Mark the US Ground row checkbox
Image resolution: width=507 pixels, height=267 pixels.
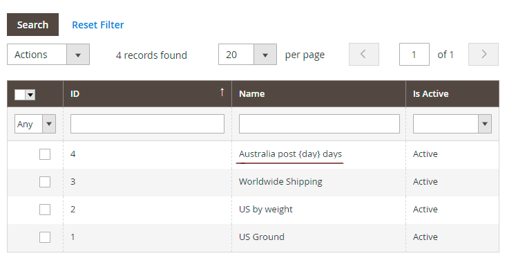[x=45, y=237]
